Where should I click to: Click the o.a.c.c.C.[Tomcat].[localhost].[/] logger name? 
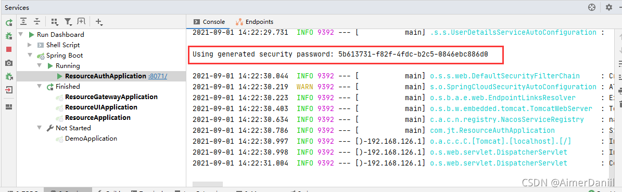[x=501, y=141]
